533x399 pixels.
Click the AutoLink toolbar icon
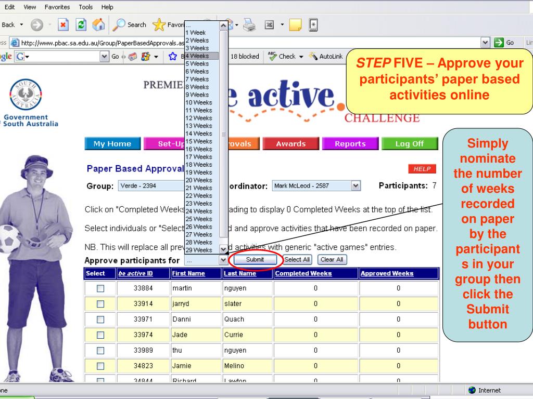pyautogui.click(x=313, y=56)
